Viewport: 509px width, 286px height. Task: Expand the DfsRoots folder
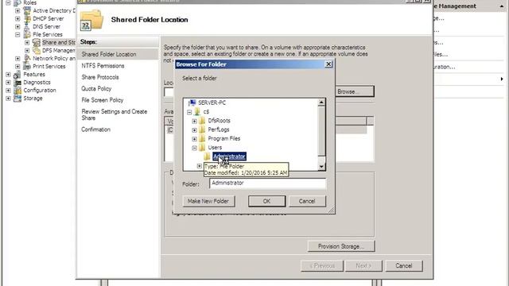tap(194, 121)
